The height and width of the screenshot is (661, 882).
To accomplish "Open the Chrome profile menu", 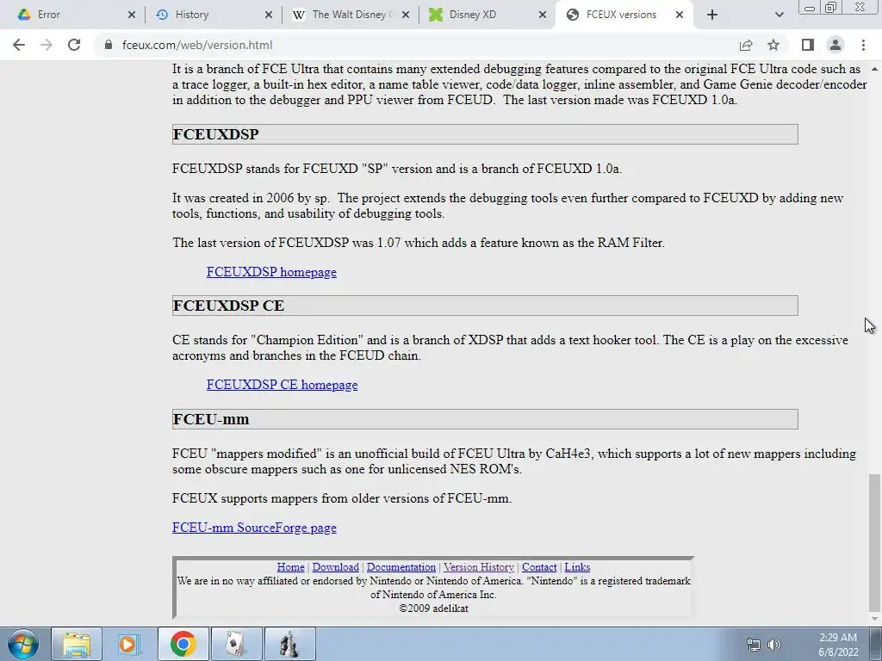I will point(835,45).
